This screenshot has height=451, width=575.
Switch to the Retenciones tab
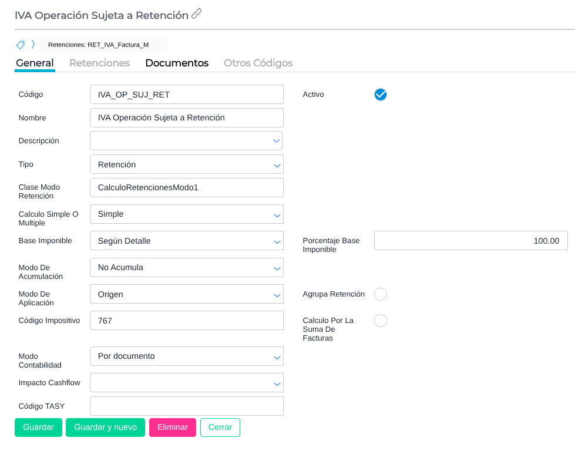(99, 63)
